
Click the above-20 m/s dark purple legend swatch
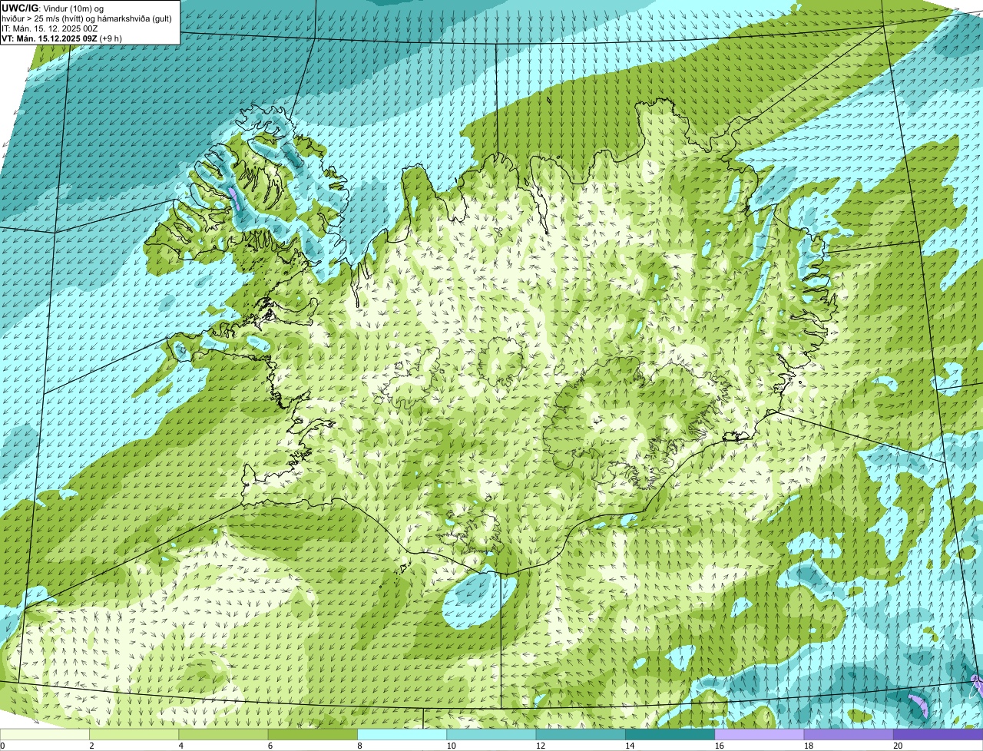(938, 734)
